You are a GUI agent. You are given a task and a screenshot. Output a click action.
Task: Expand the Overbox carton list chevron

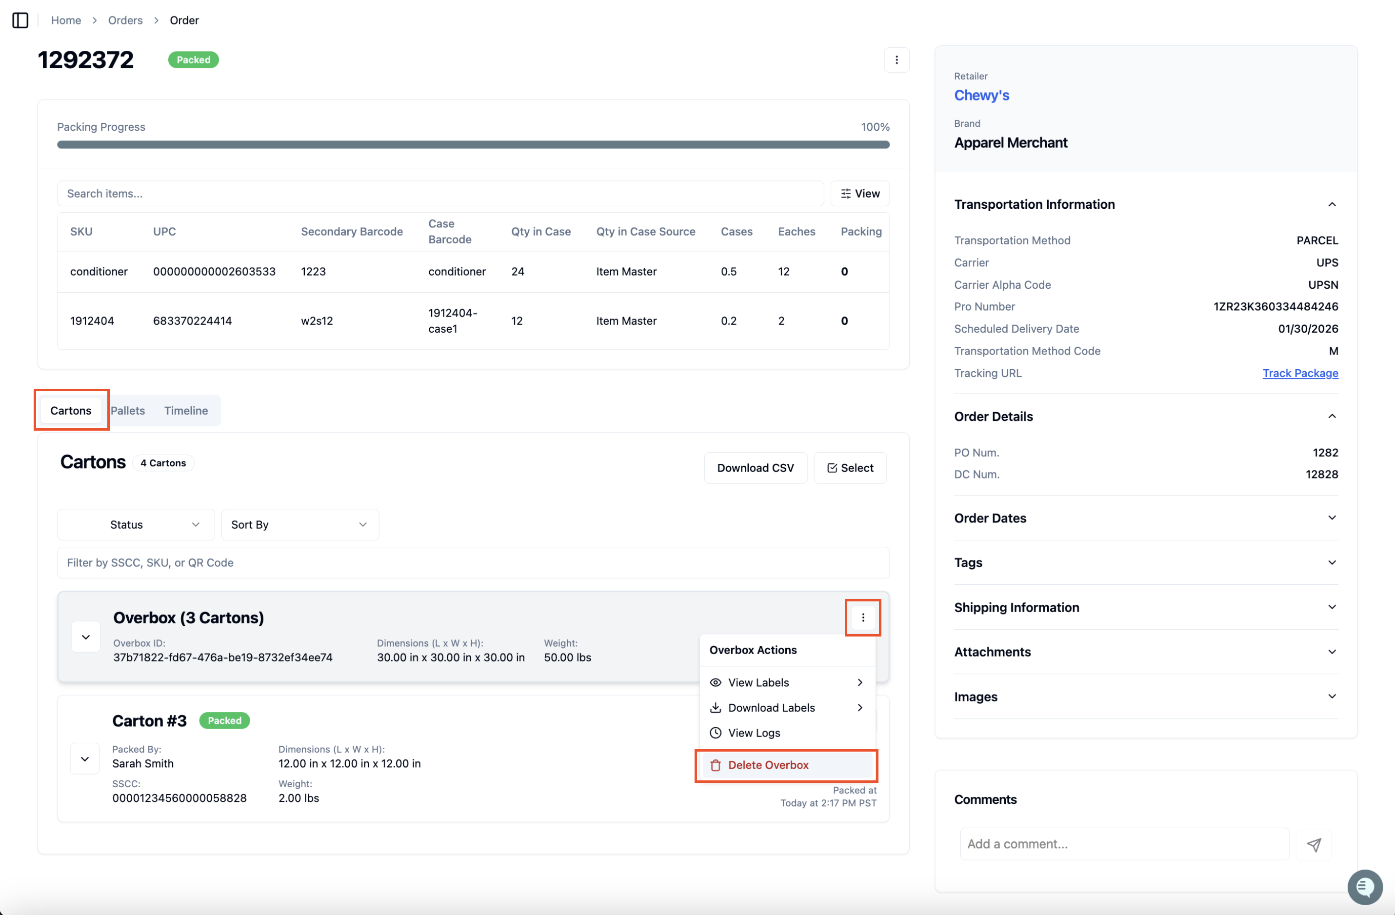pos(85,637)
